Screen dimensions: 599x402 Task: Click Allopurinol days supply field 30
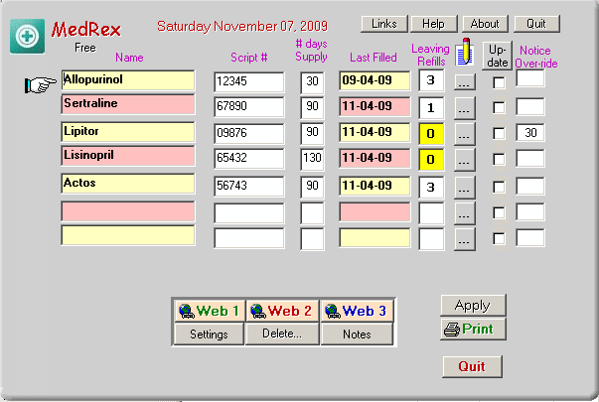point(312,82)
